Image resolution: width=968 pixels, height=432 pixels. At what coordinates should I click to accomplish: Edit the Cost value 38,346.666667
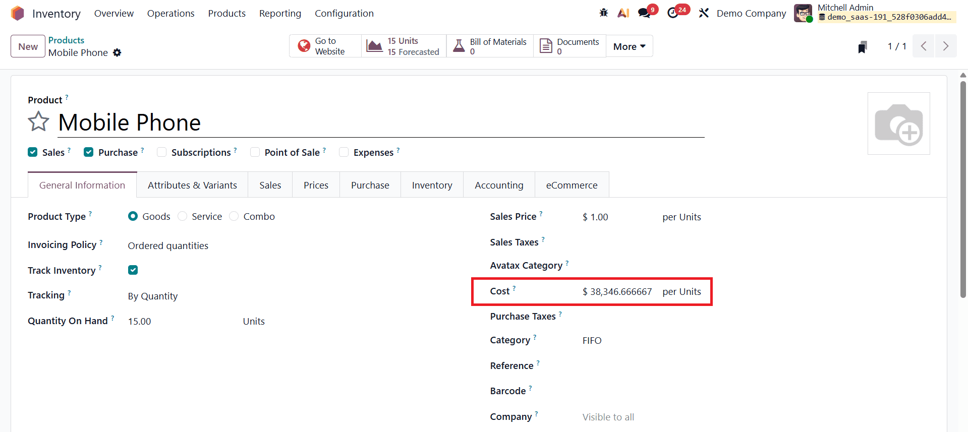click(x=618, y=291)
